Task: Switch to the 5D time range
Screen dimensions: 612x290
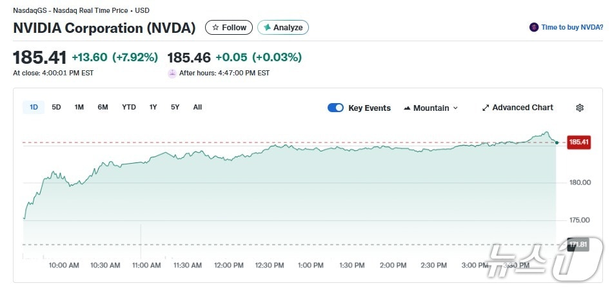Action: click(x=56, y=107)
